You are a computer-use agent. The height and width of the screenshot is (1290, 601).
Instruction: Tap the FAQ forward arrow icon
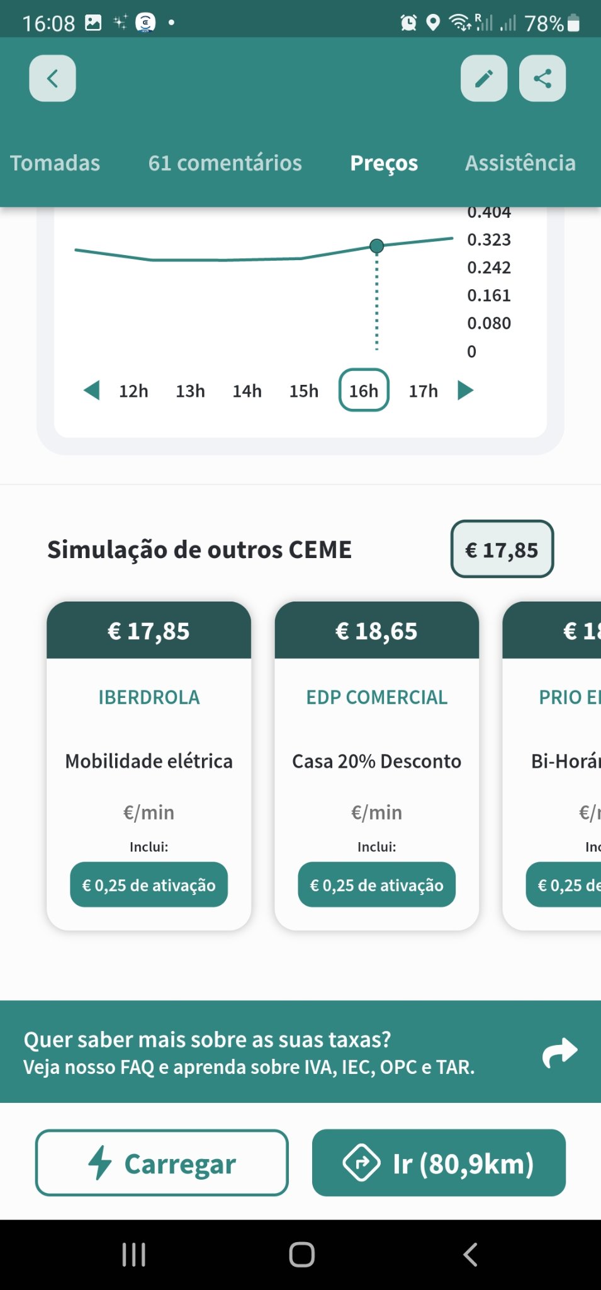pos(559,1052)
